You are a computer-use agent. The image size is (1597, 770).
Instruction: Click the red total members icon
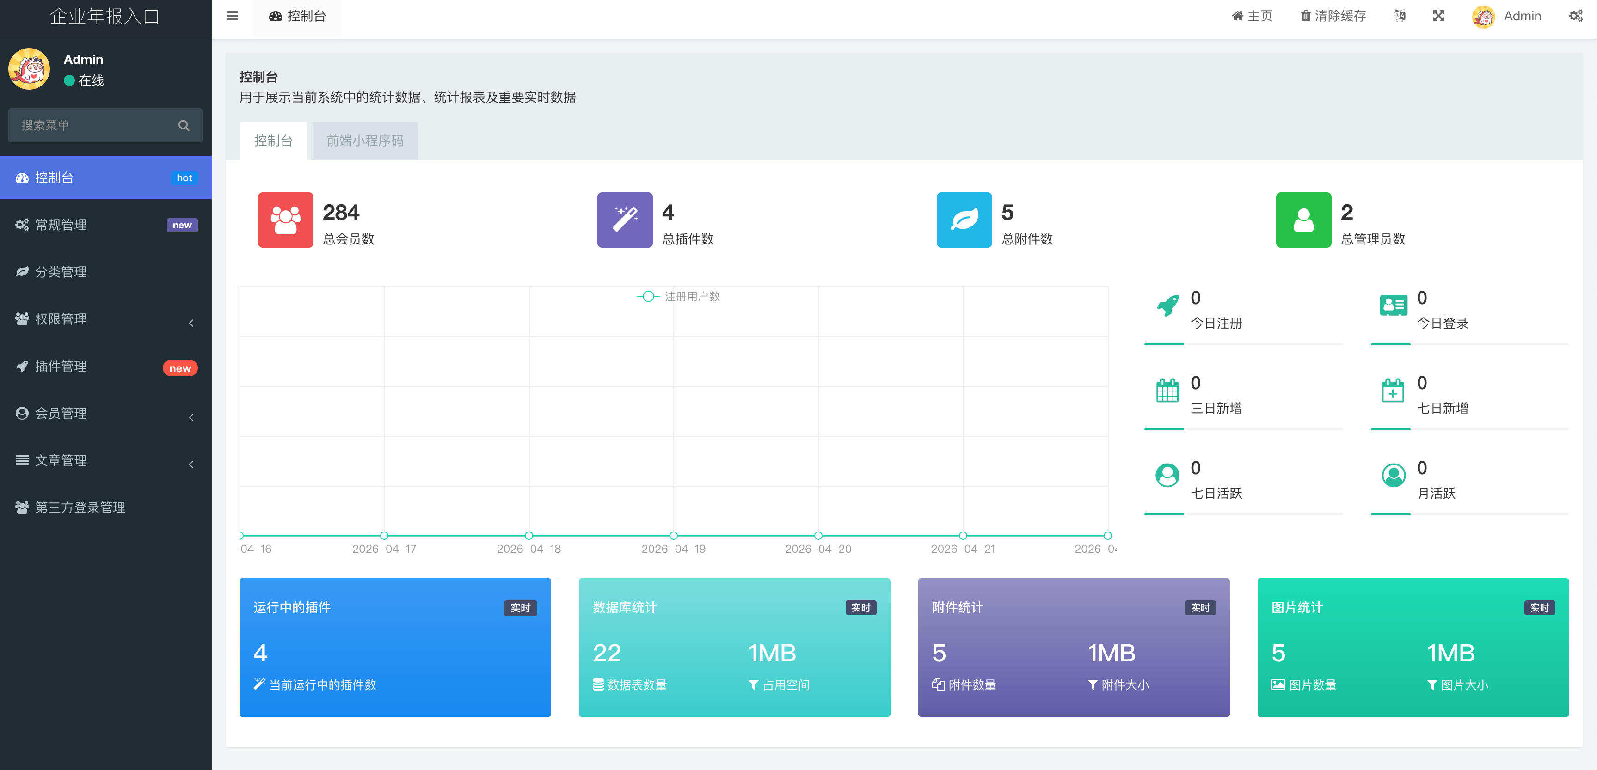tap(285, 220)
